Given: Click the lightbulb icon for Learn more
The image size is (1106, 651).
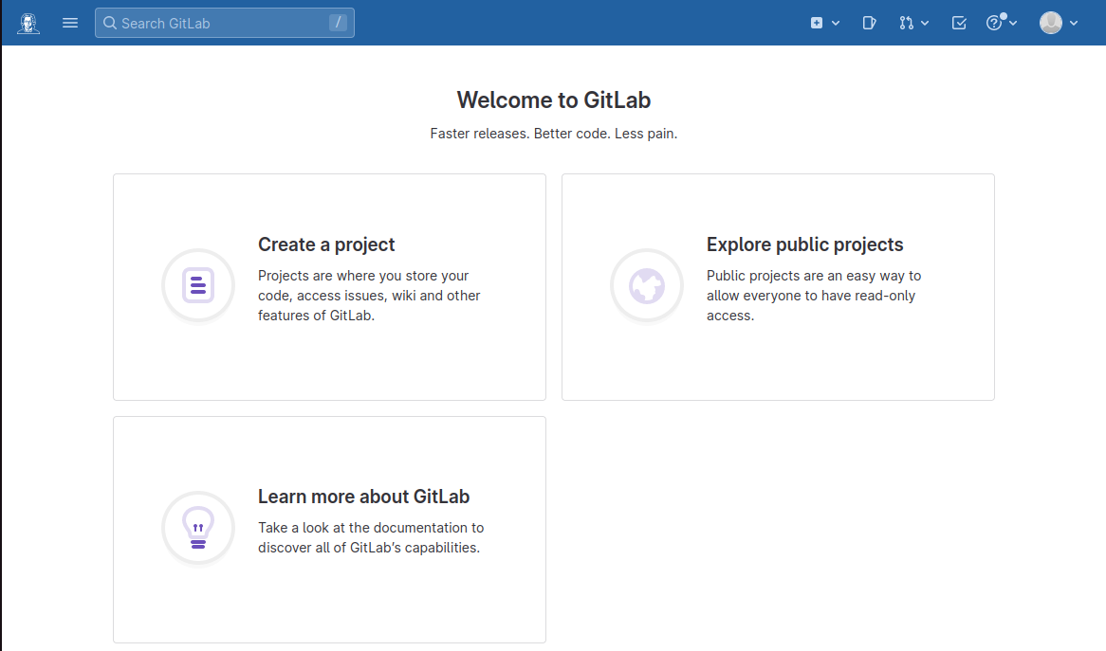Looking at the screenshot, I should (x=198, y=528).
